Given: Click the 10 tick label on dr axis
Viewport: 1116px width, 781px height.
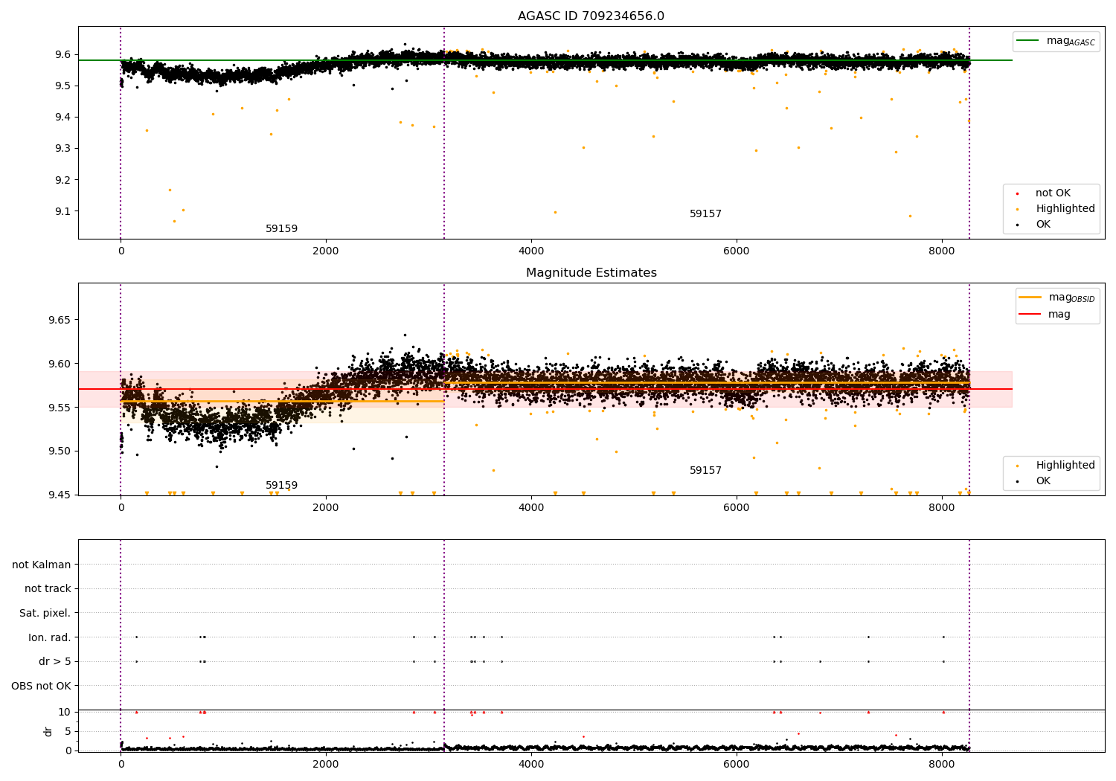Looking at the screenshot, I should click(65, 712).
